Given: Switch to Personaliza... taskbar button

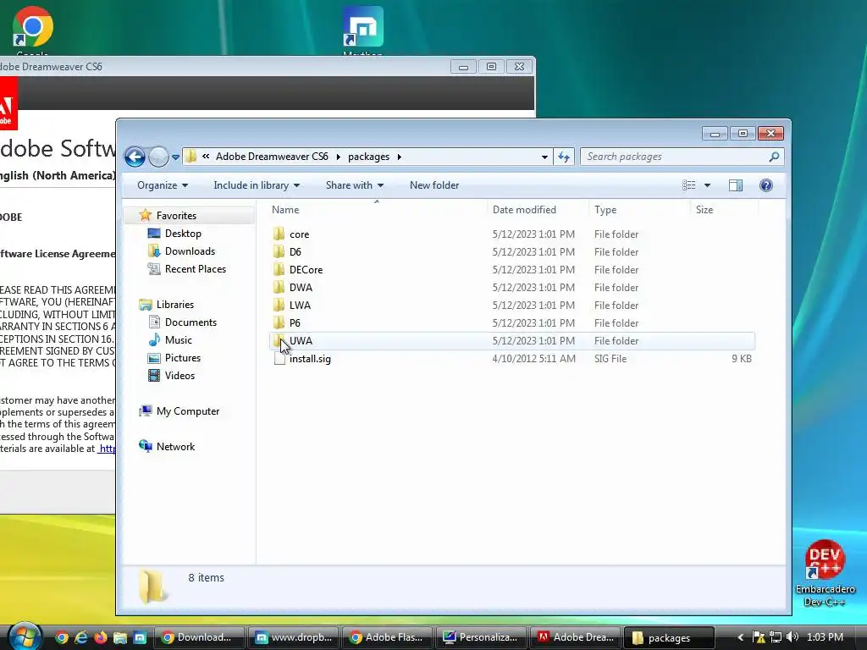Looking at the screenshot, I should click(x=481, y=637).
